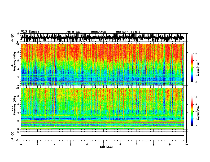Screen dimensions: 210x162
Task: Click the ch.2 color scale bar
Action: click(192, 111)
